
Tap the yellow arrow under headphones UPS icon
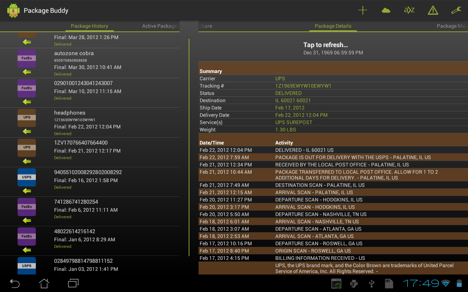pos(27,131)
